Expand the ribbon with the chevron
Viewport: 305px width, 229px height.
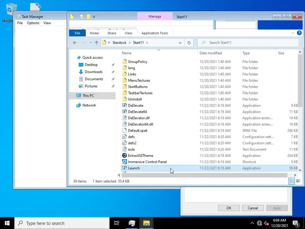tap(292, 33)
